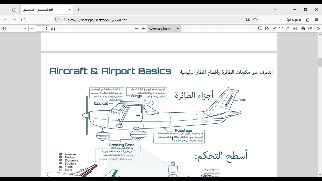Select the highlight tool
The height and width of the screenshot is (181, 322).
pyautogui.click(x=274, y=29)
